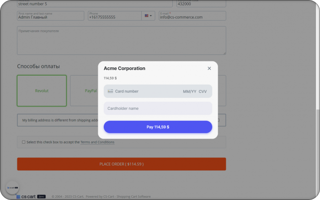This screenshot has width=320, height=200.
Task: Click the postal code field showing 432000
Action: [x=201, y=4]
